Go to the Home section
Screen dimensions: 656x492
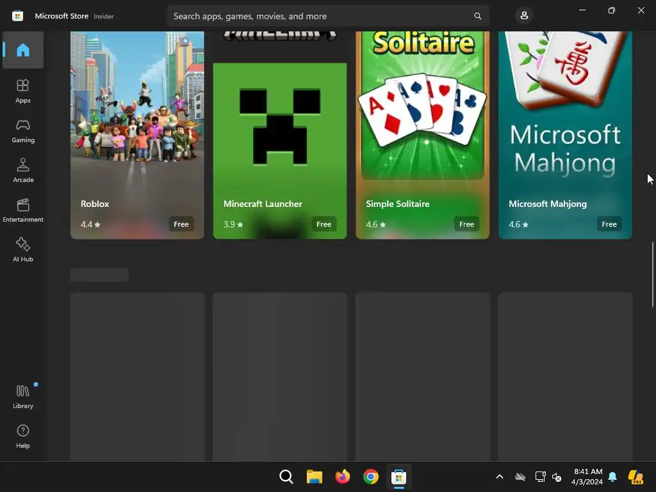(23, 50)
